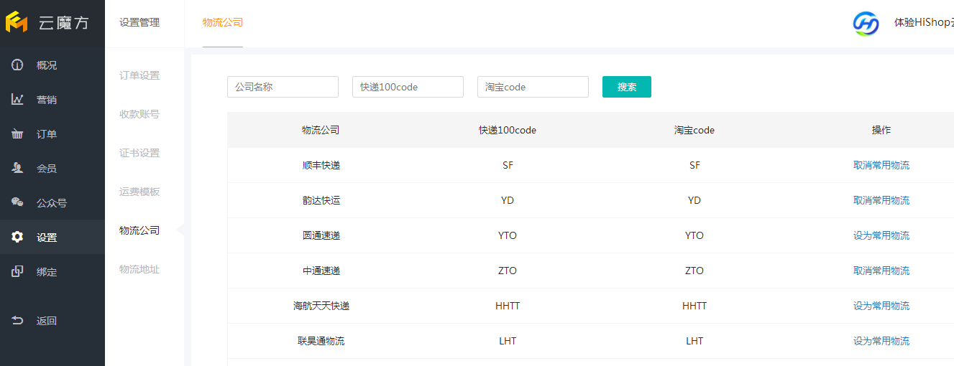Viewport: 954px width, 366px height.
Task: Click the 体验HiShop account name
Action: (924, 22)
